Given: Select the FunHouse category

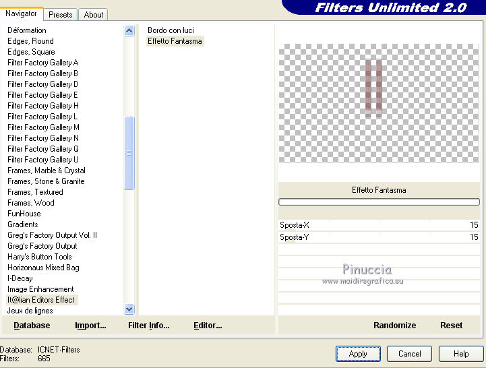Looking at the screenshot, I should click(x=24, y=214).
